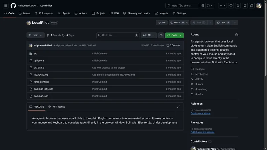Click the About settings gear icon
Screen dimensions: 267x150
coord(236,35)
